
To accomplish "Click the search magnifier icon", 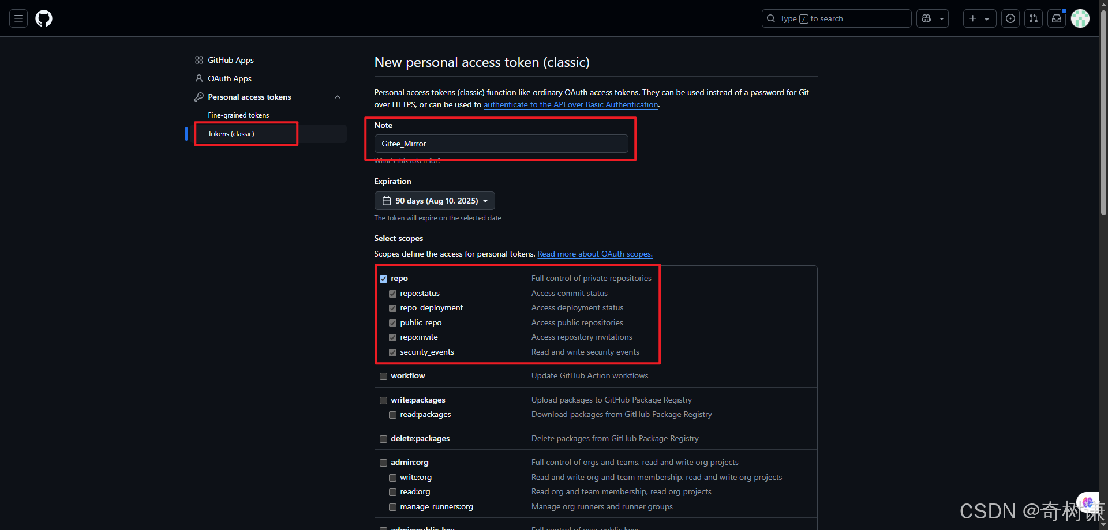I will click(771, 18).
